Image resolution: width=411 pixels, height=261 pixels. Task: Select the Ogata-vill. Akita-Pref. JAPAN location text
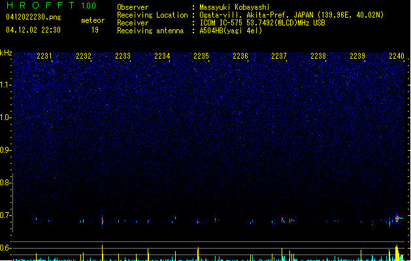tap(291, 15)
